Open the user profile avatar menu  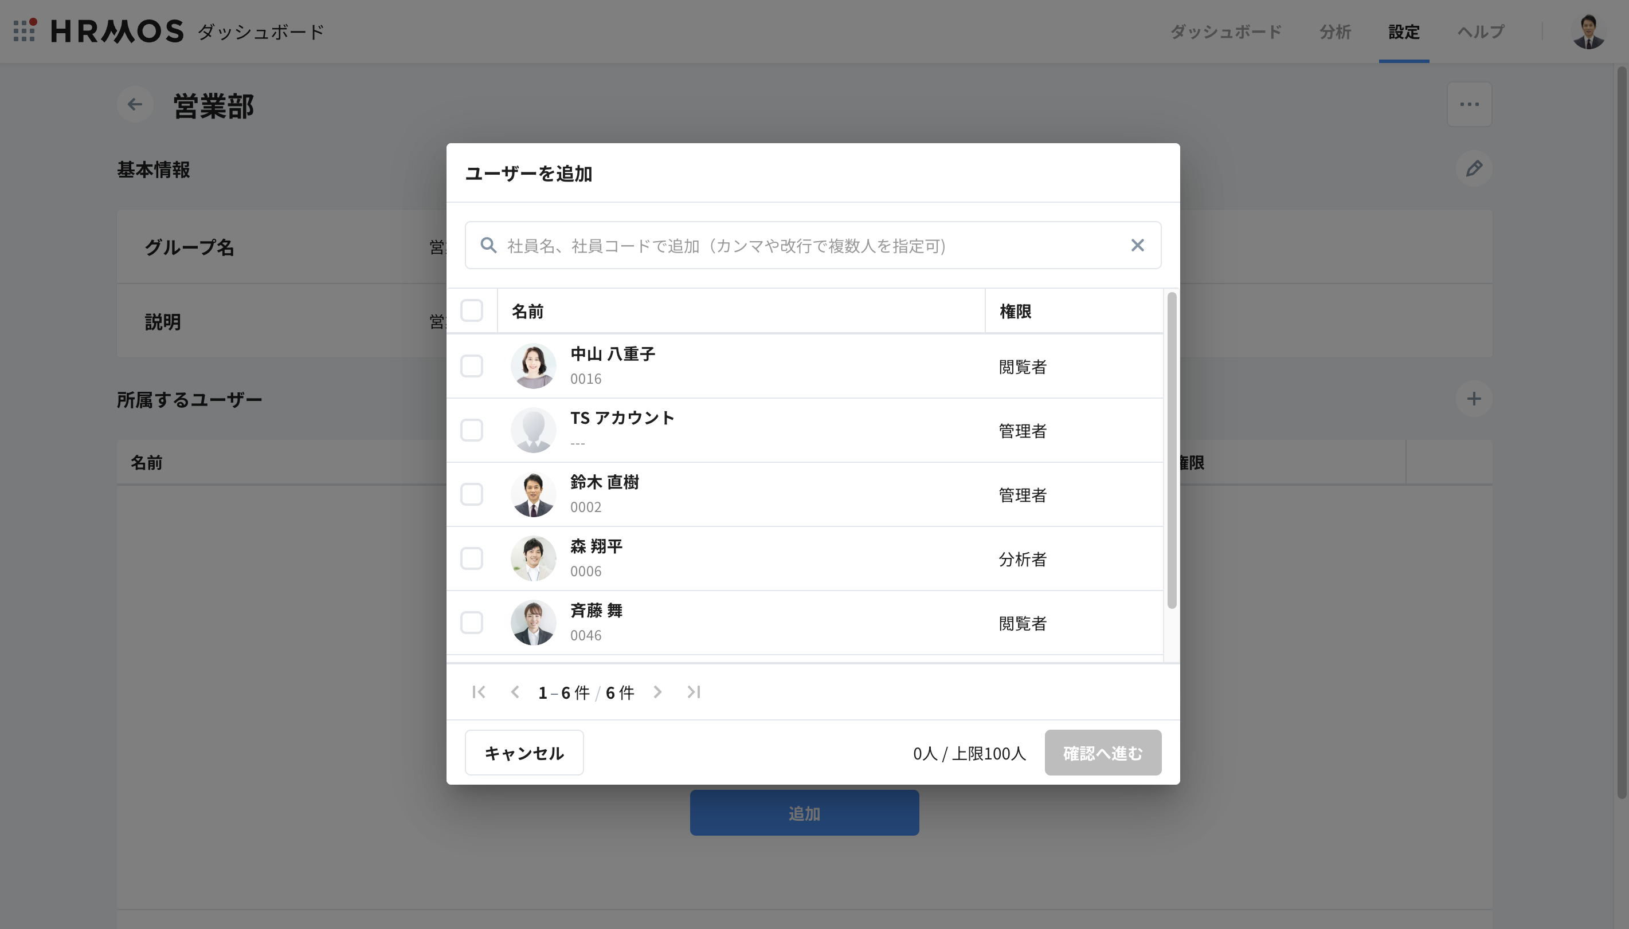pos(1588,32)
